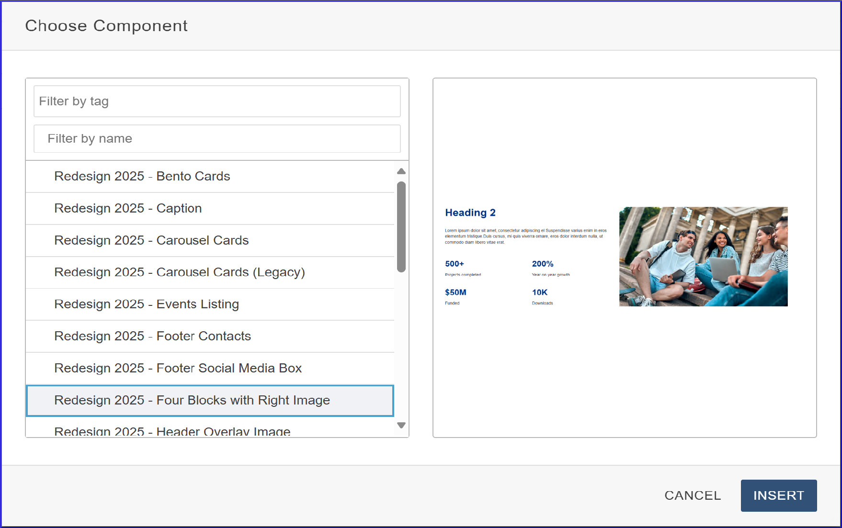Click the scroll up arrow in component list
Screen dimensions: 842x528
tap(401, 171)
